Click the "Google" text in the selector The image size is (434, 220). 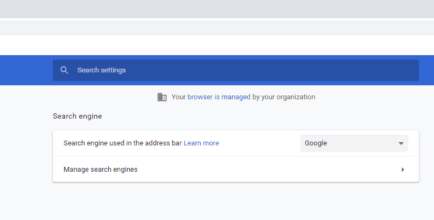click(x=316, y=143)
